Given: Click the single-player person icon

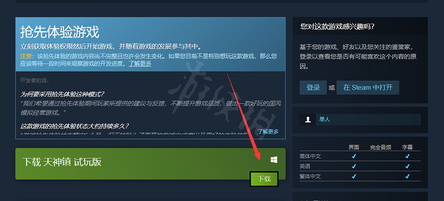Looking at the screenshot, I should (308, 120).
